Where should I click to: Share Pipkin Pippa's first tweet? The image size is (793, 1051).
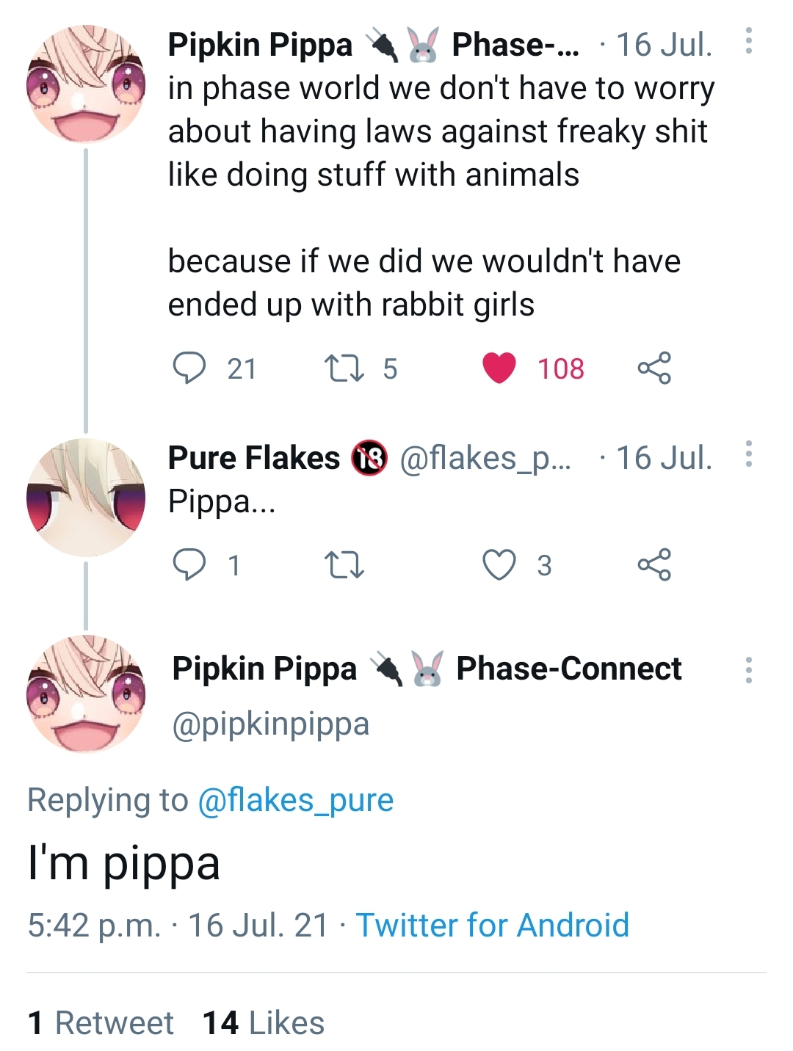point(654,368)
